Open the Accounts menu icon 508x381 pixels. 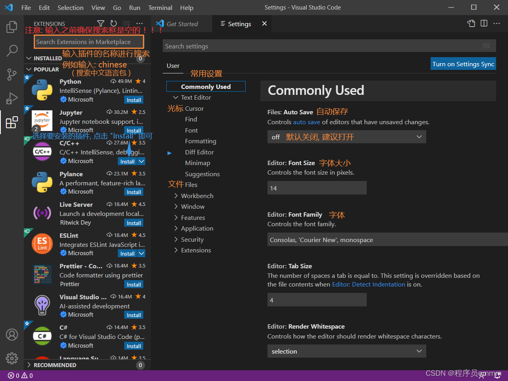click(x=12, y=335)
